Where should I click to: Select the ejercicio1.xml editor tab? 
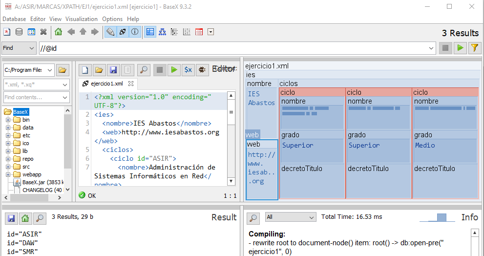(x=106, y=84)
